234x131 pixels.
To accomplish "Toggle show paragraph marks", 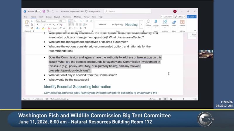I will click(x=85, y=28).
